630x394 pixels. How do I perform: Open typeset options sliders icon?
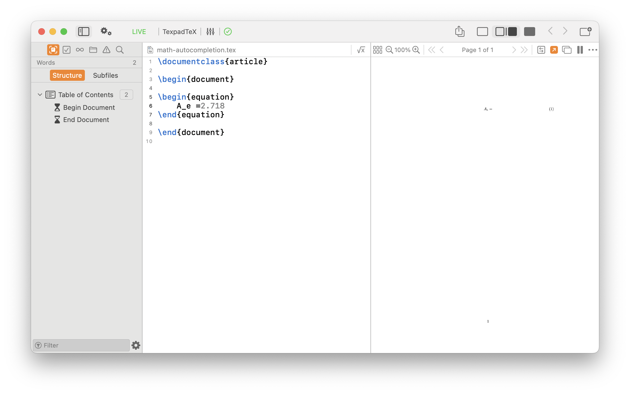coord(210,32)
